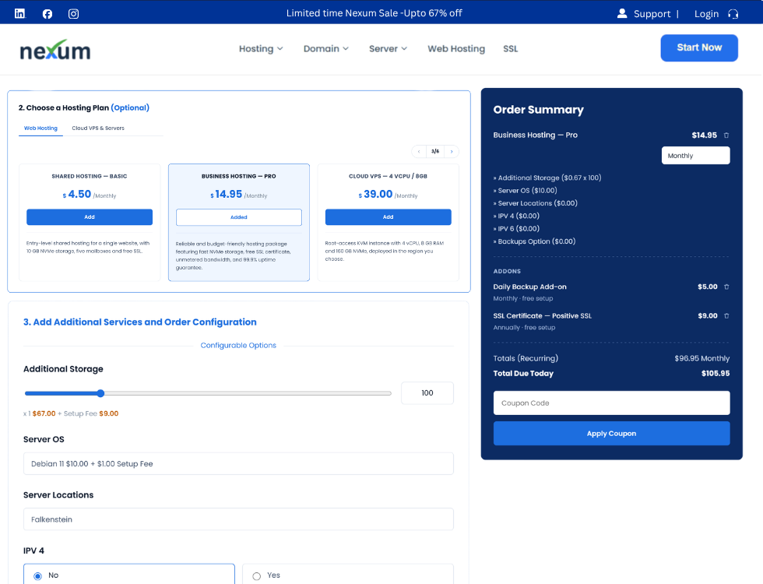Remove SSL Certificate Positive SSL with trash icon
Viewport: 763px width, 584px height.
726,316
